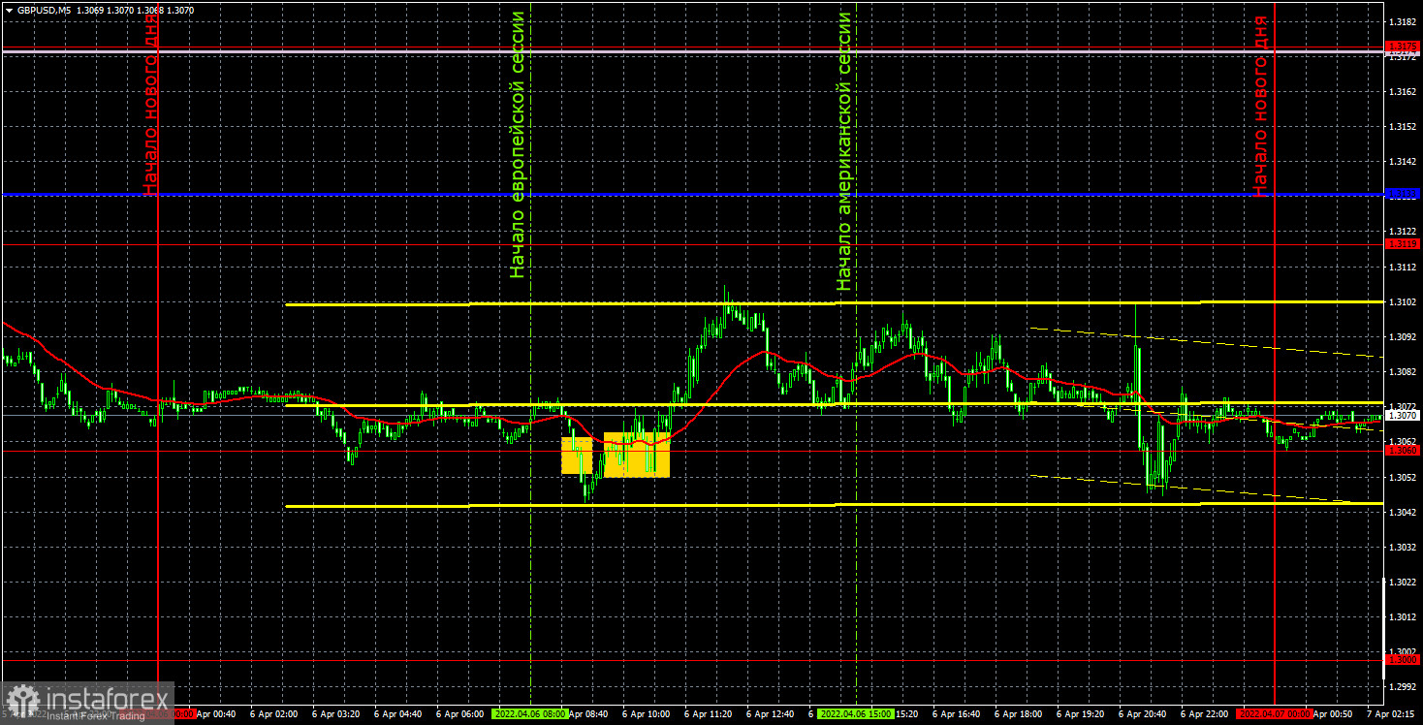Click the red 1.3119 price level tag

coord(1403,244)
